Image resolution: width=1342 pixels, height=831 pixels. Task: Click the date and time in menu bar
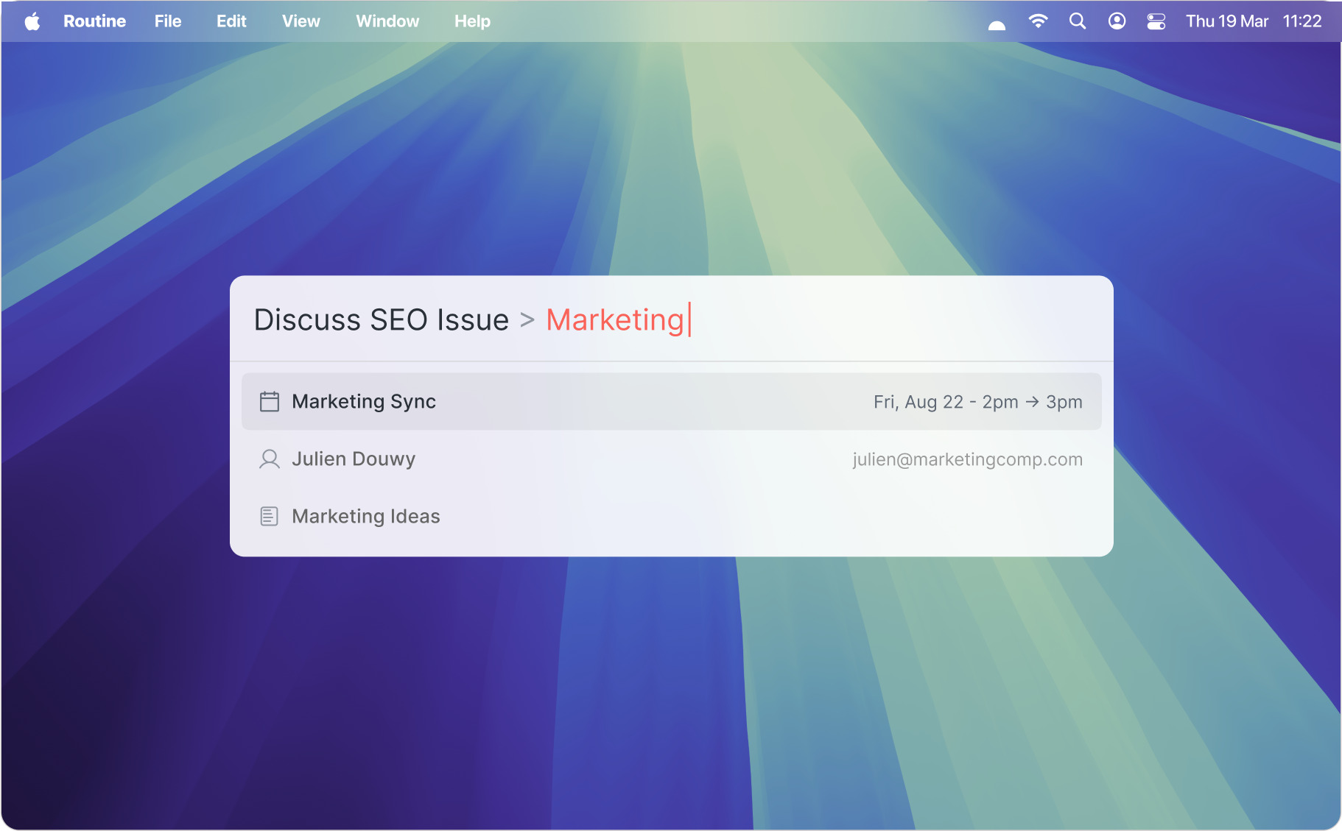(1254, 21)
